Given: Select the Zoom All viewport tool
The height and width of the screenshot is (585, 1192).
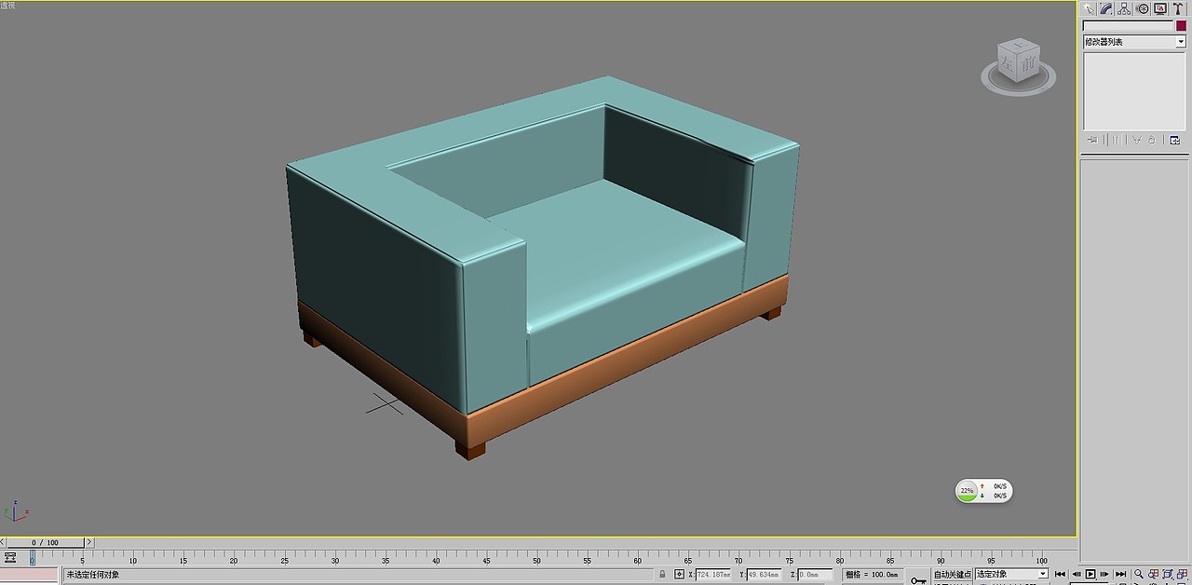Looking at the screenshot, I should click(1153, 575).
